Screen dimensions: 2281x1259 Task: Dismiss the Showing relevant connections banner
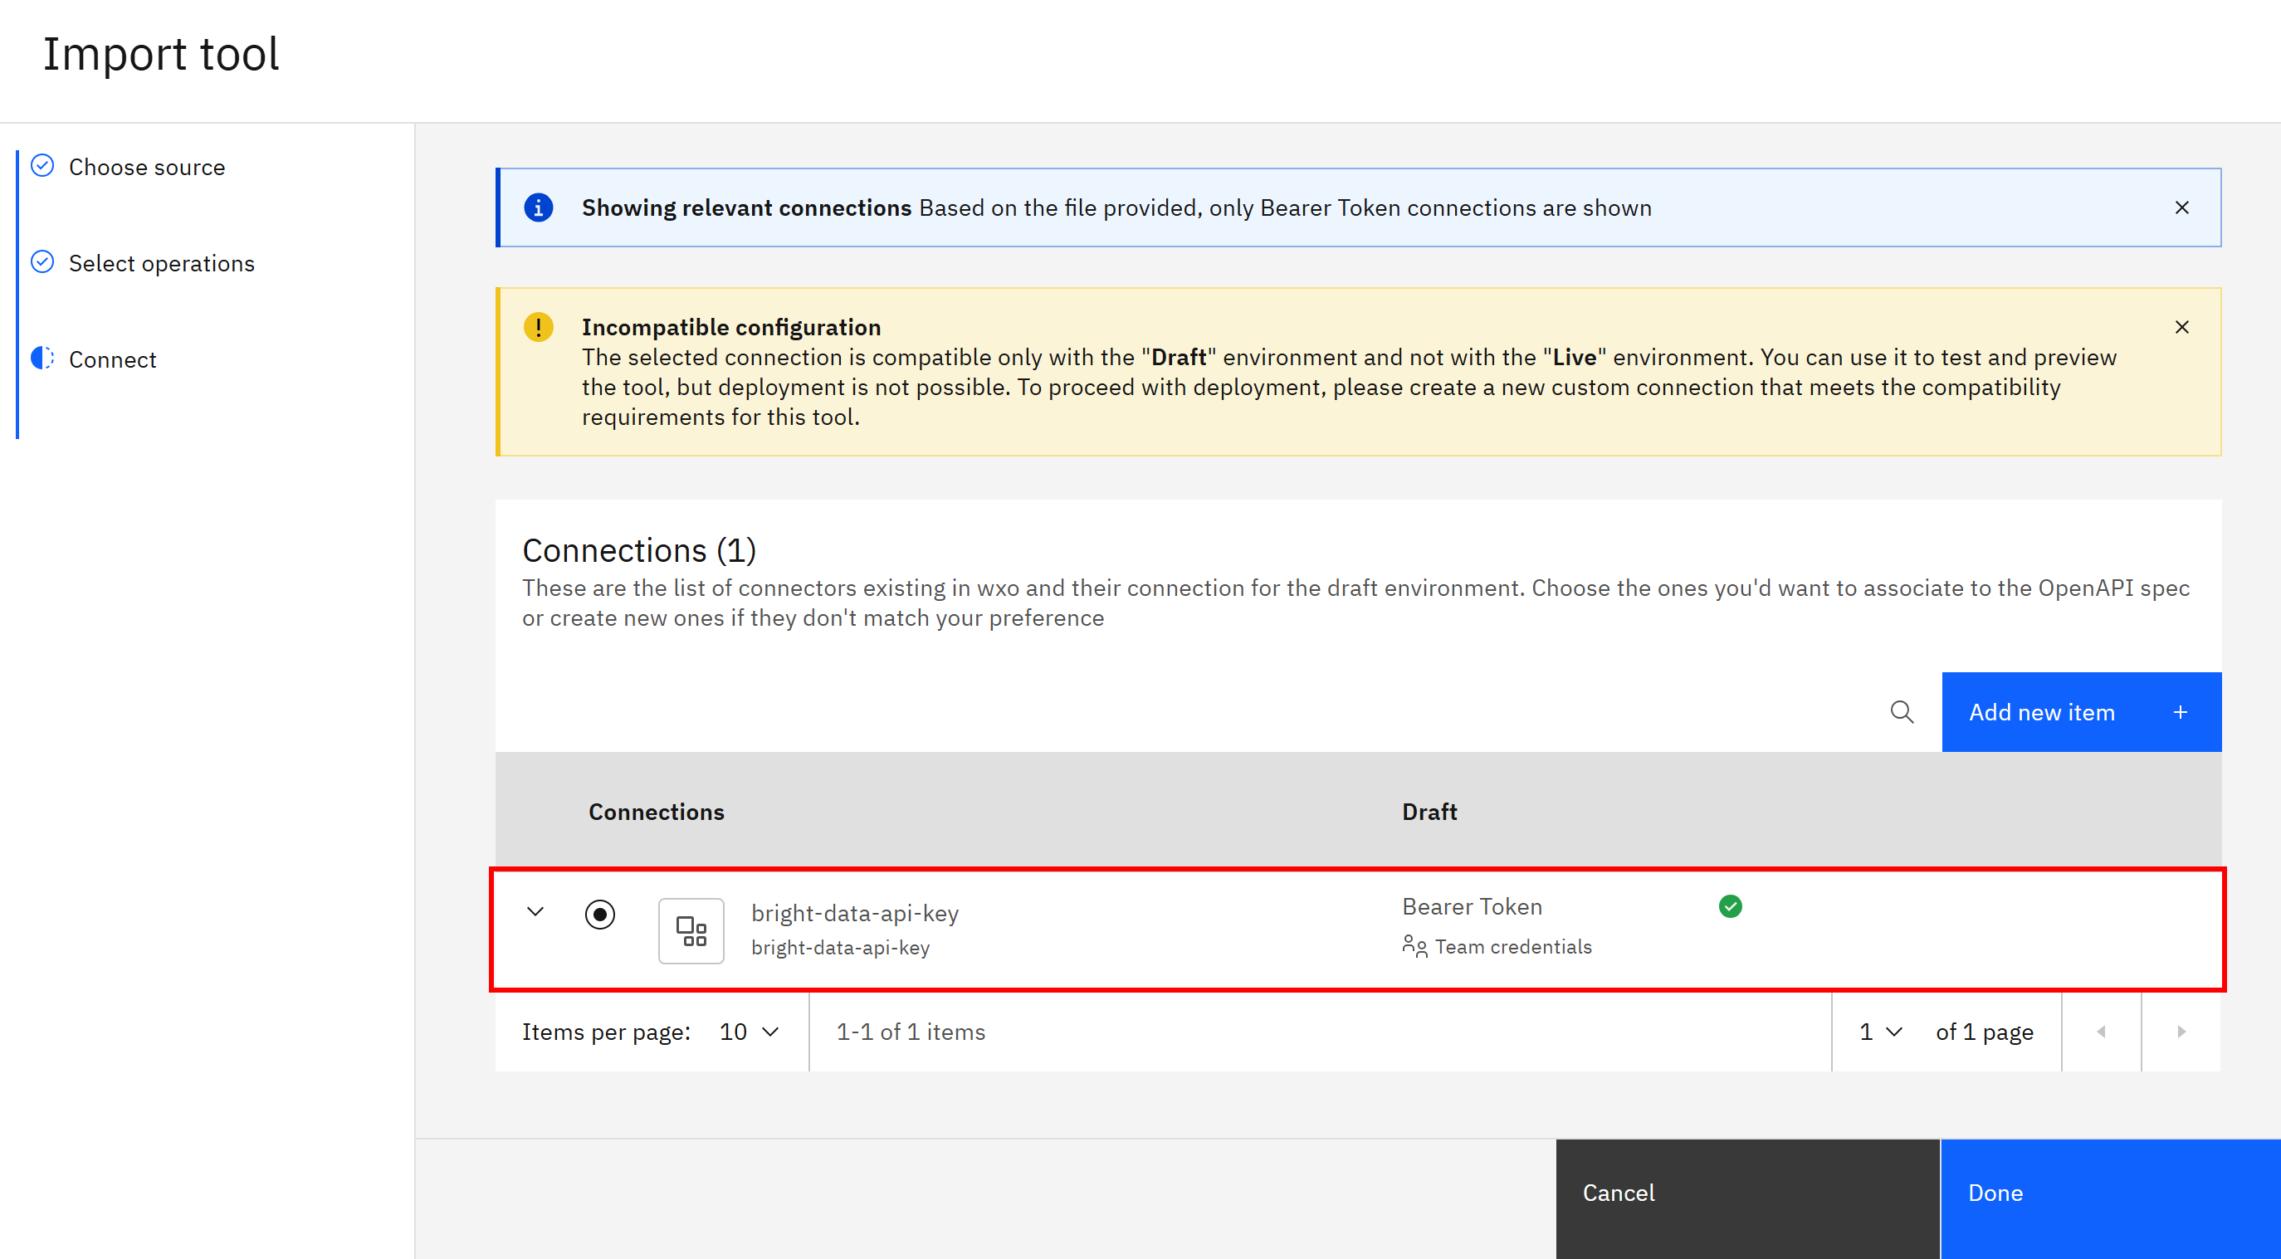click(x=2182, y=207)
